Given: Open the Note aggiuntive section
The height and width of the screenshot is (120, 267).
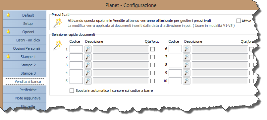Looking at the screenshot, I should 25,98.
